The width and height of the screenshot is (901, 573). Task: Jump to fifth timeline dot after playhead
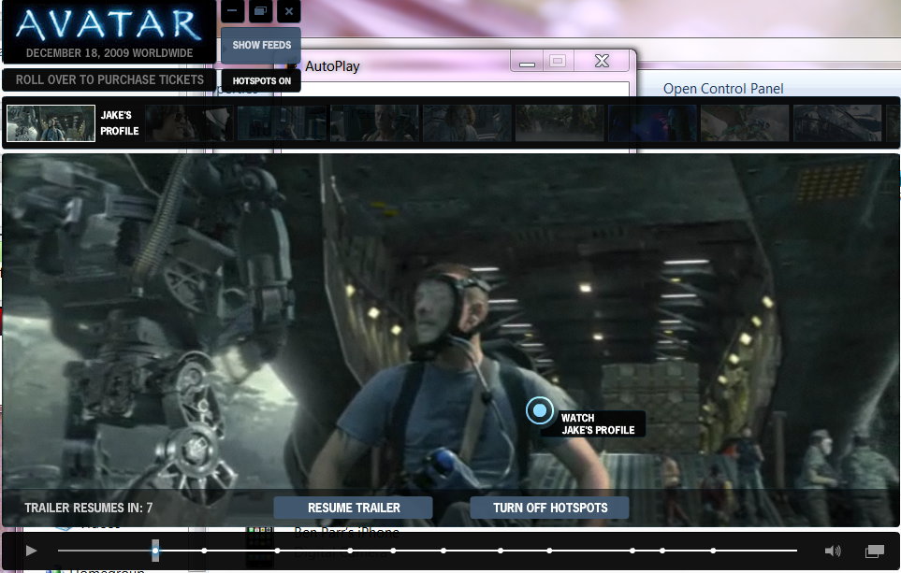click(443, 551)
